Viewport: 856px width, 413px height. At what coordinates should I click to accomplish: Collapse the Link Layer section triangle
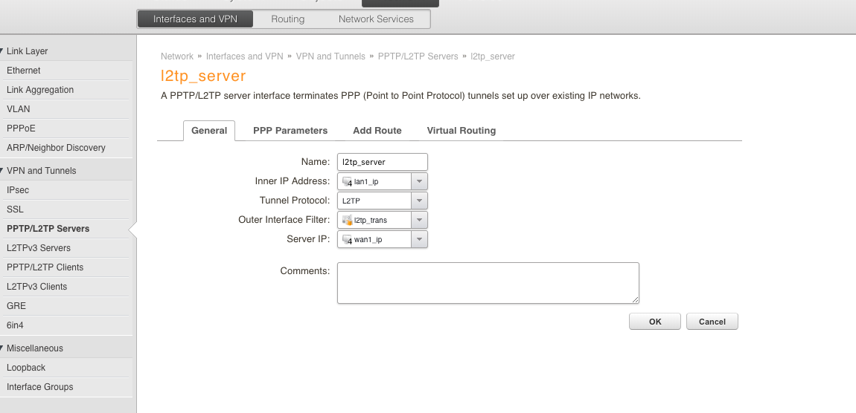[x=2, y=51]
